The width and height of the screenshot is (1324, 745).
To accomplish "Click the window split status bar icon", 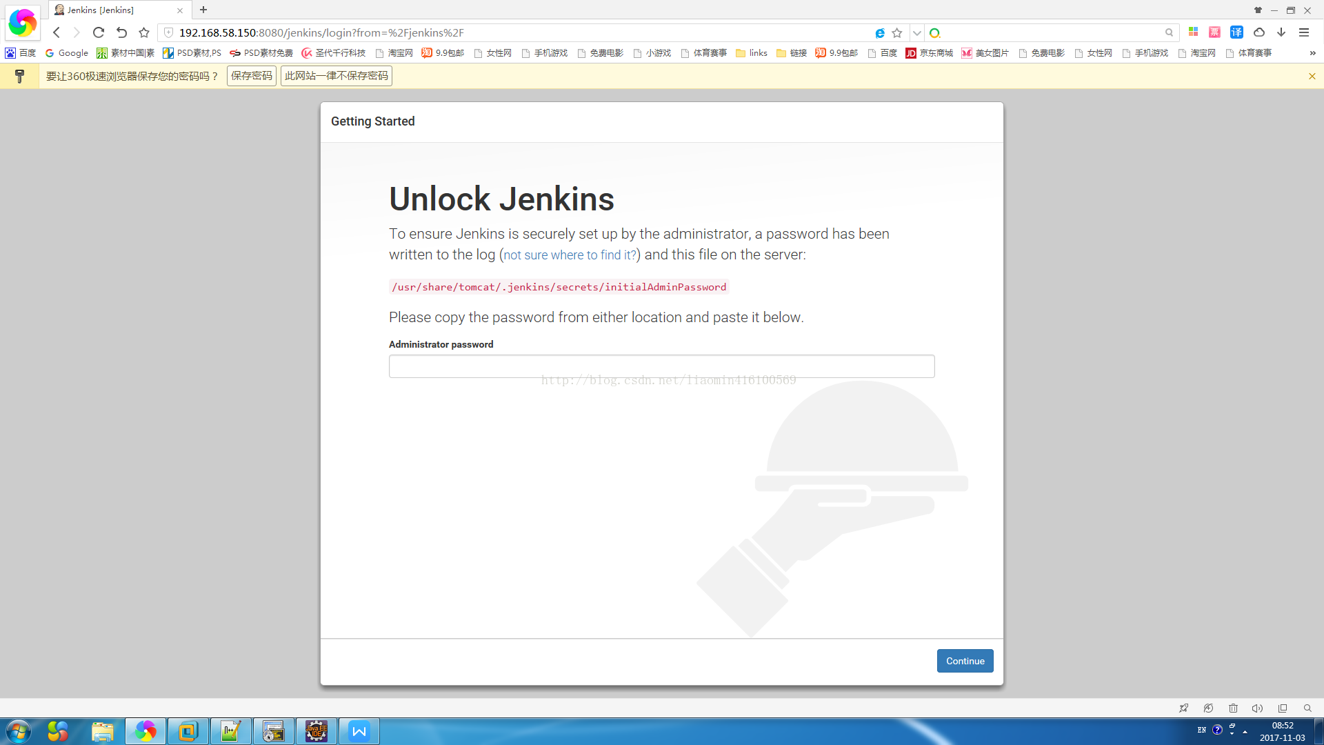I will point(1283,708).
